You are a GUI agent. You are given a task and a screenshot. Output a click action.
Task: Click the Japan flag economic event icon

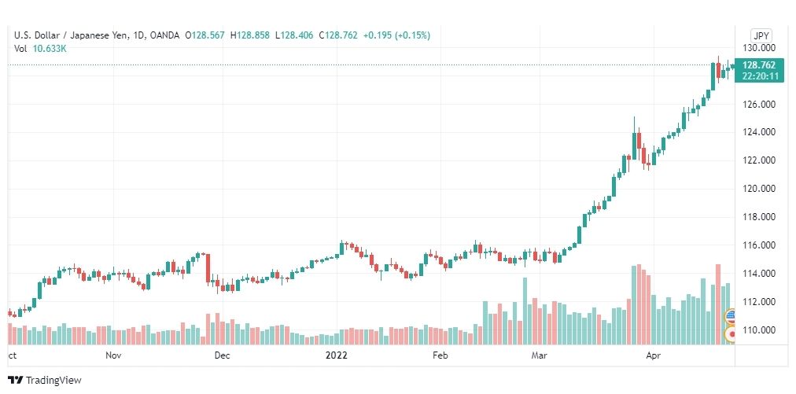(730, 334)
